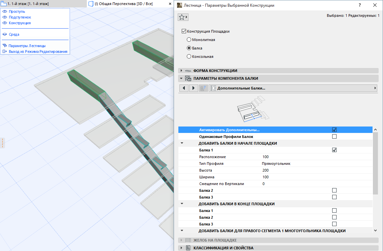The height and width of the screenshot is (251, 383).
Task: Toggle visibility of Проступь eye icon
Action: (x=5, y=11)
